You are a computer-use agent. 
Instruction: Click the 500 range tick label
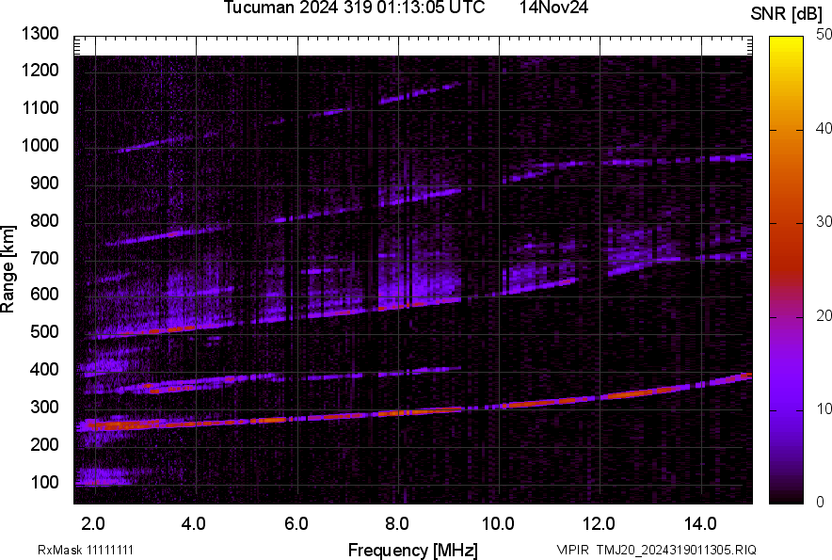[44, 331]
